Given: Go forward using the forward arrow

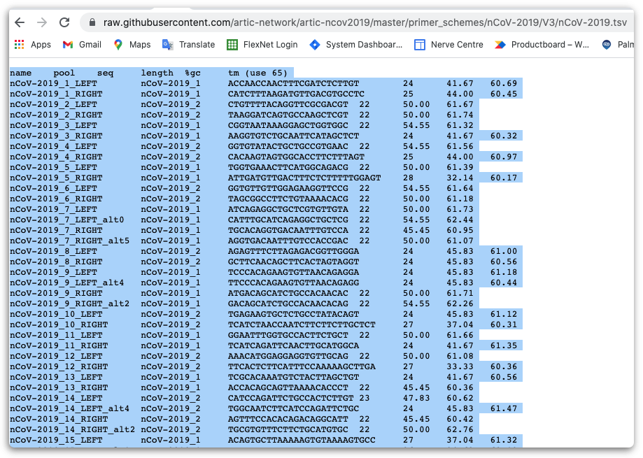Looking at the screenshot, I should 42,22.
